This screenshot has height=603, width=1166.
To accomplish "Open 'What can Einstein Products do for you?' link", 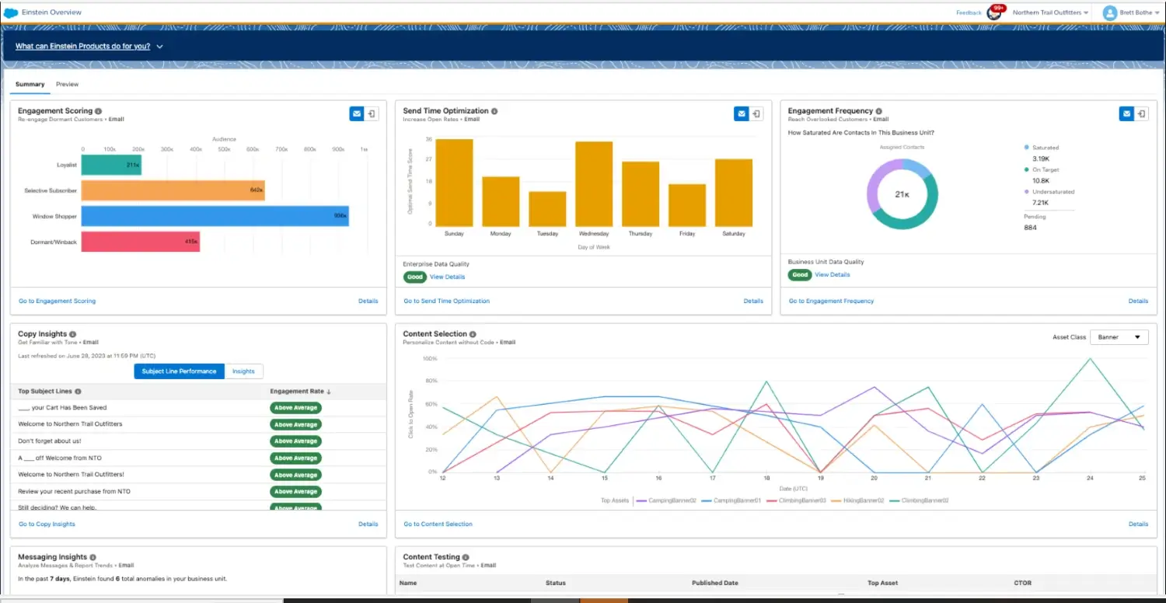I will (x=82, y=47).
